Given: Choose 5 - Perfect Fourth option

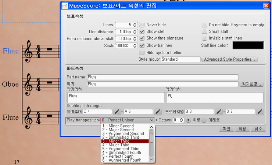Looking at the screenshot, I should pos(125,156).
